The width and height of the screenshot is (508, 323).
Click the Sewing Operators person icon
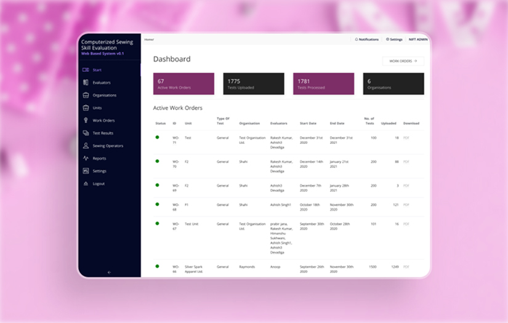click(x=86, y=146)
